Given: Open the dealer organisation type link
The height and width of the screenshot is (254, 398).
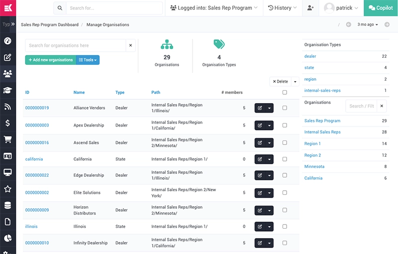Looking at the screenshot, I should point(310,56).
